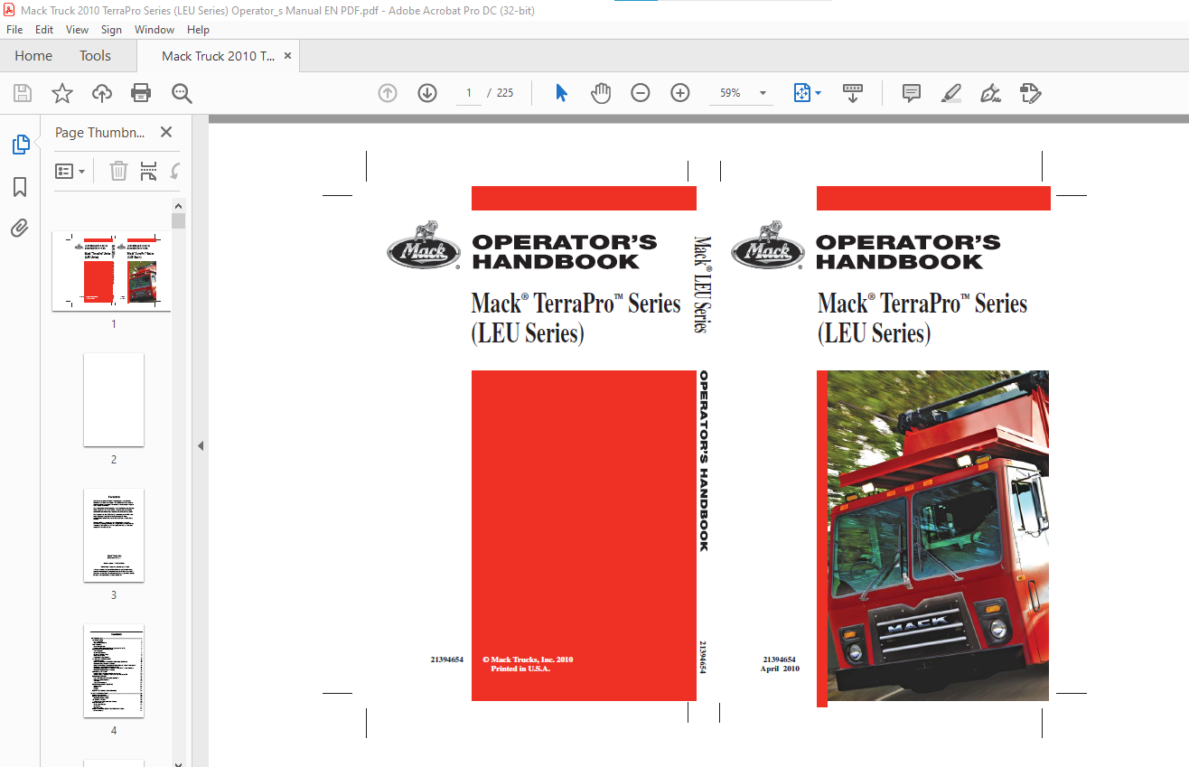This screenshot has width=1189, height=767.
Task: Click the upload to cloud icon
Action: pyautogui.click(x=102, y=93)
